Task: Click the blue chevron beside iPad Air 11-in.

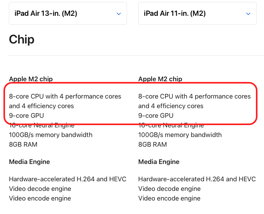Action: click(x=248, y=14)
